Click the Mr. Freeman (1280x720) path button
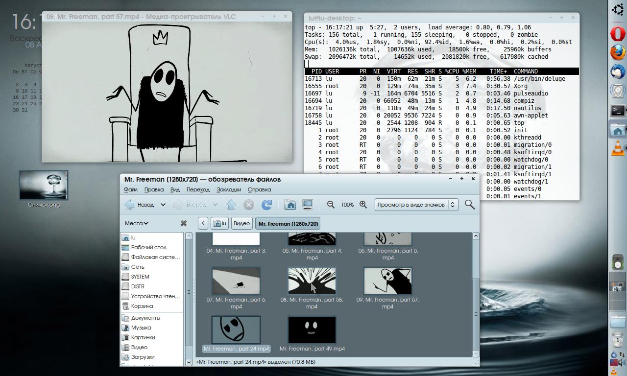 pyautogui.click(x=288, y=223)
